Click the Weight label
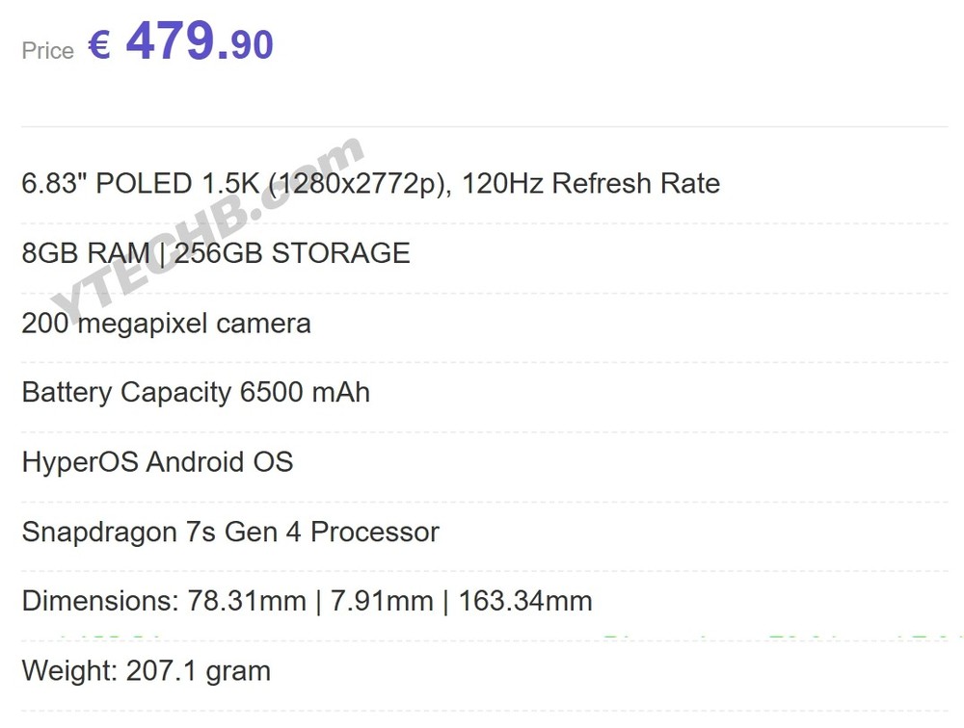This screenshot has width=964, height=728. [69, 671]
